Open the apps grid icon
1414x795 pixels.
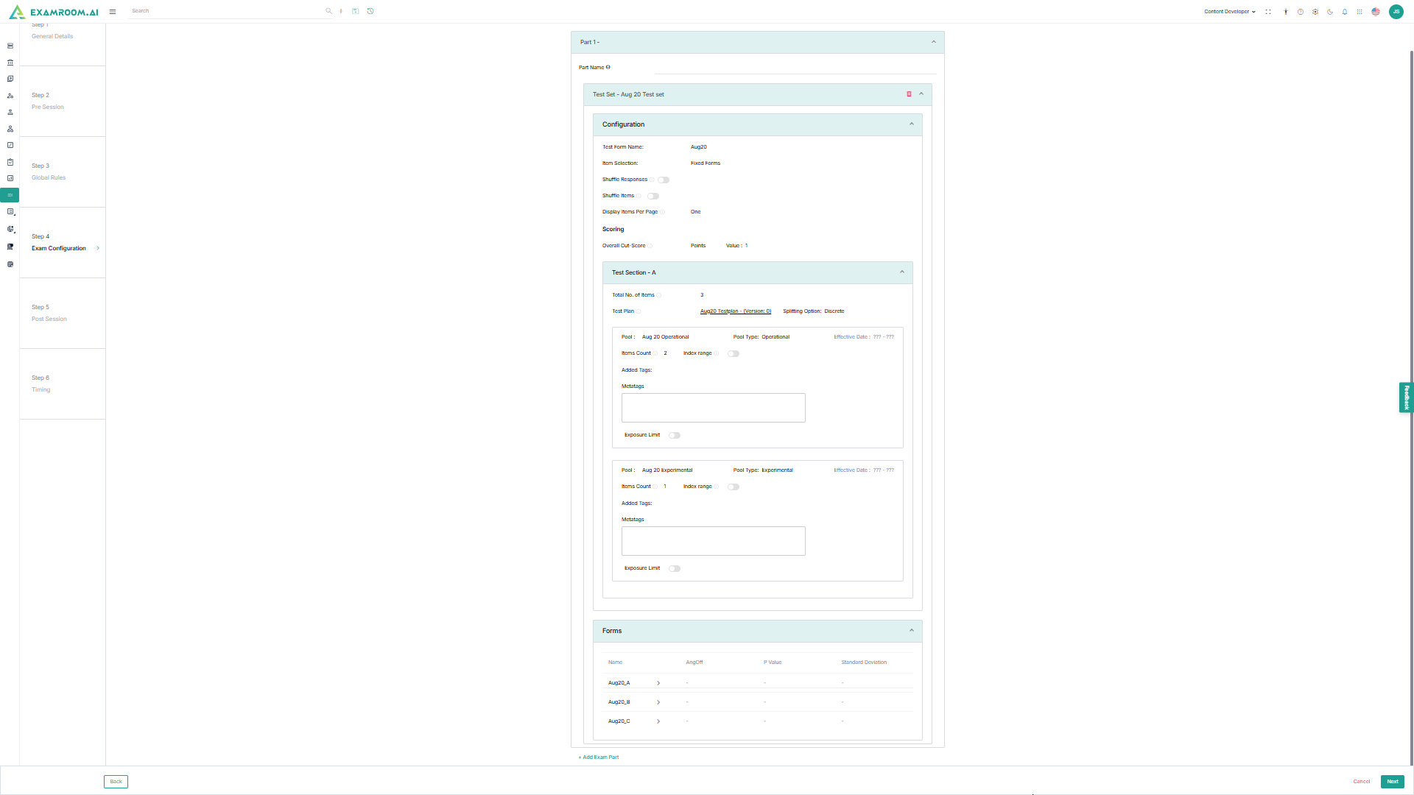[1360, 12]
